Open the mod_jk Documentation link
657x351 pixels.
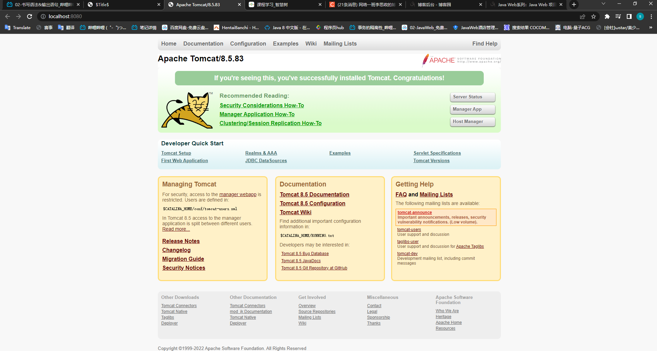coord(251,312)
